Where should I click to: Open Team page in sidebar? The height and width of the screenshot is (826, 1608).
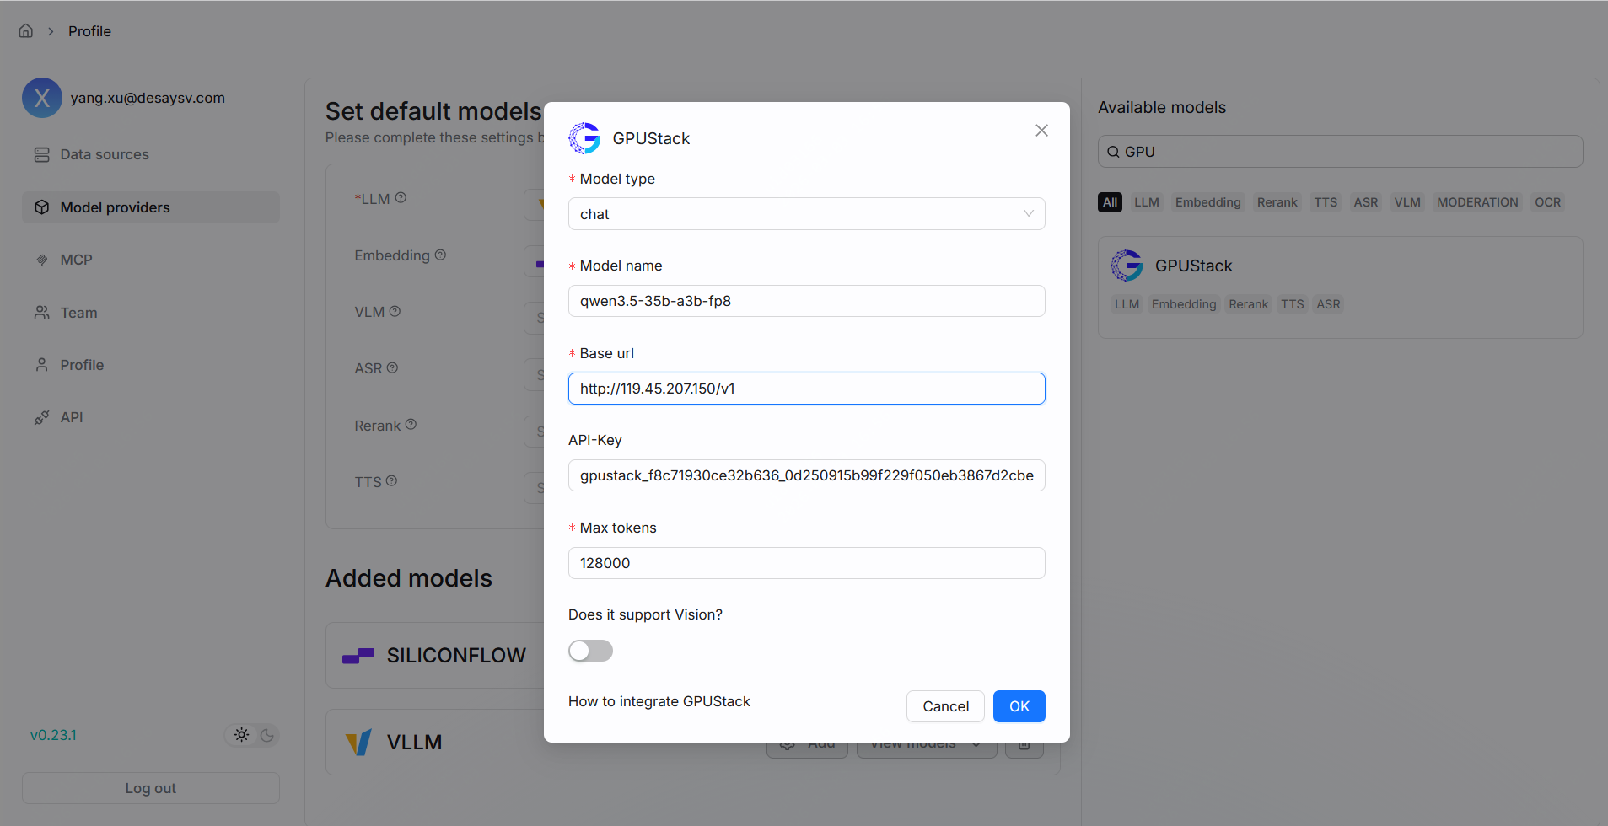(x=151, y=313)
